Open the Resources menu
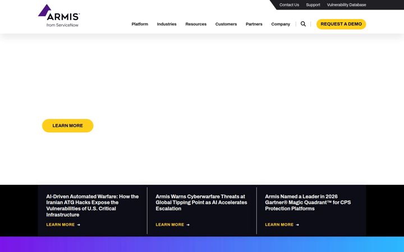This screenshot has height=252, width=404. click(x=196, y=24)
